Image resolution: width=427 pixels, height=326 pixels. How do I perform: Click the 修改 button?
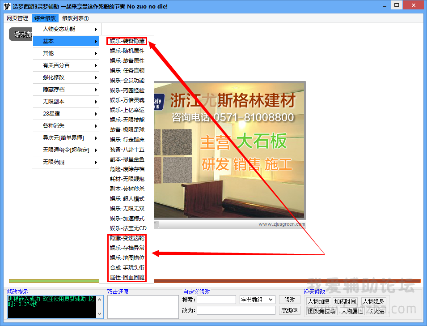coord(289,300)
